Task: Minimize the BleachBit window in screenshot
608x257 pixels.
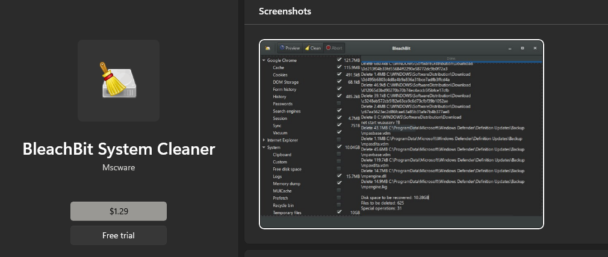Action: pyautogui.click(x=510, y=49)
